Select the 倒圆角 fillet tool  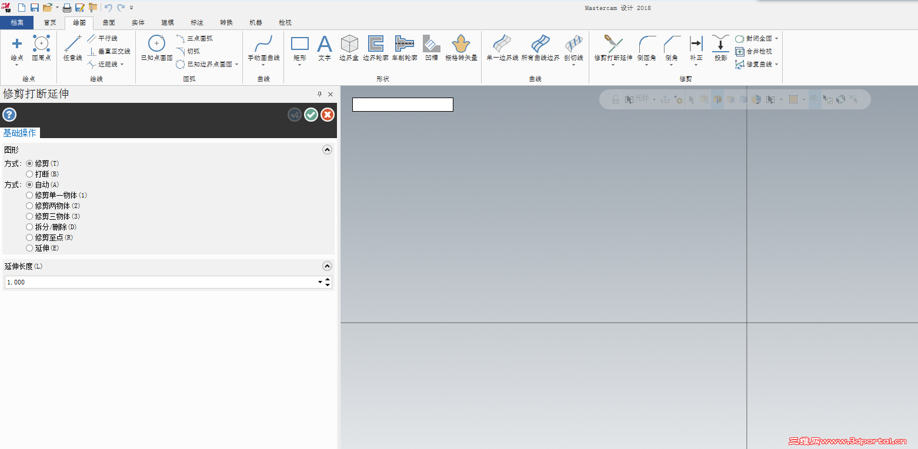click(647, 47)
